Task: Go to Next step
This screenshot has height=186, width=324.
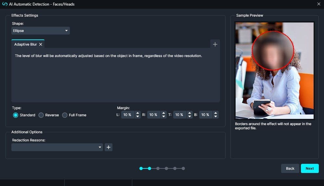Action: pos(309,168)
